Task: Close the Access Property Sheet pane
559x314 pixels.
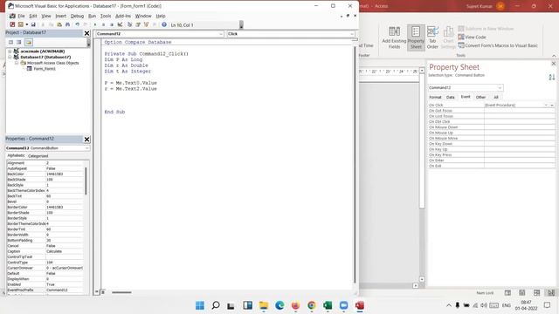Action: (x=553, y=64)
